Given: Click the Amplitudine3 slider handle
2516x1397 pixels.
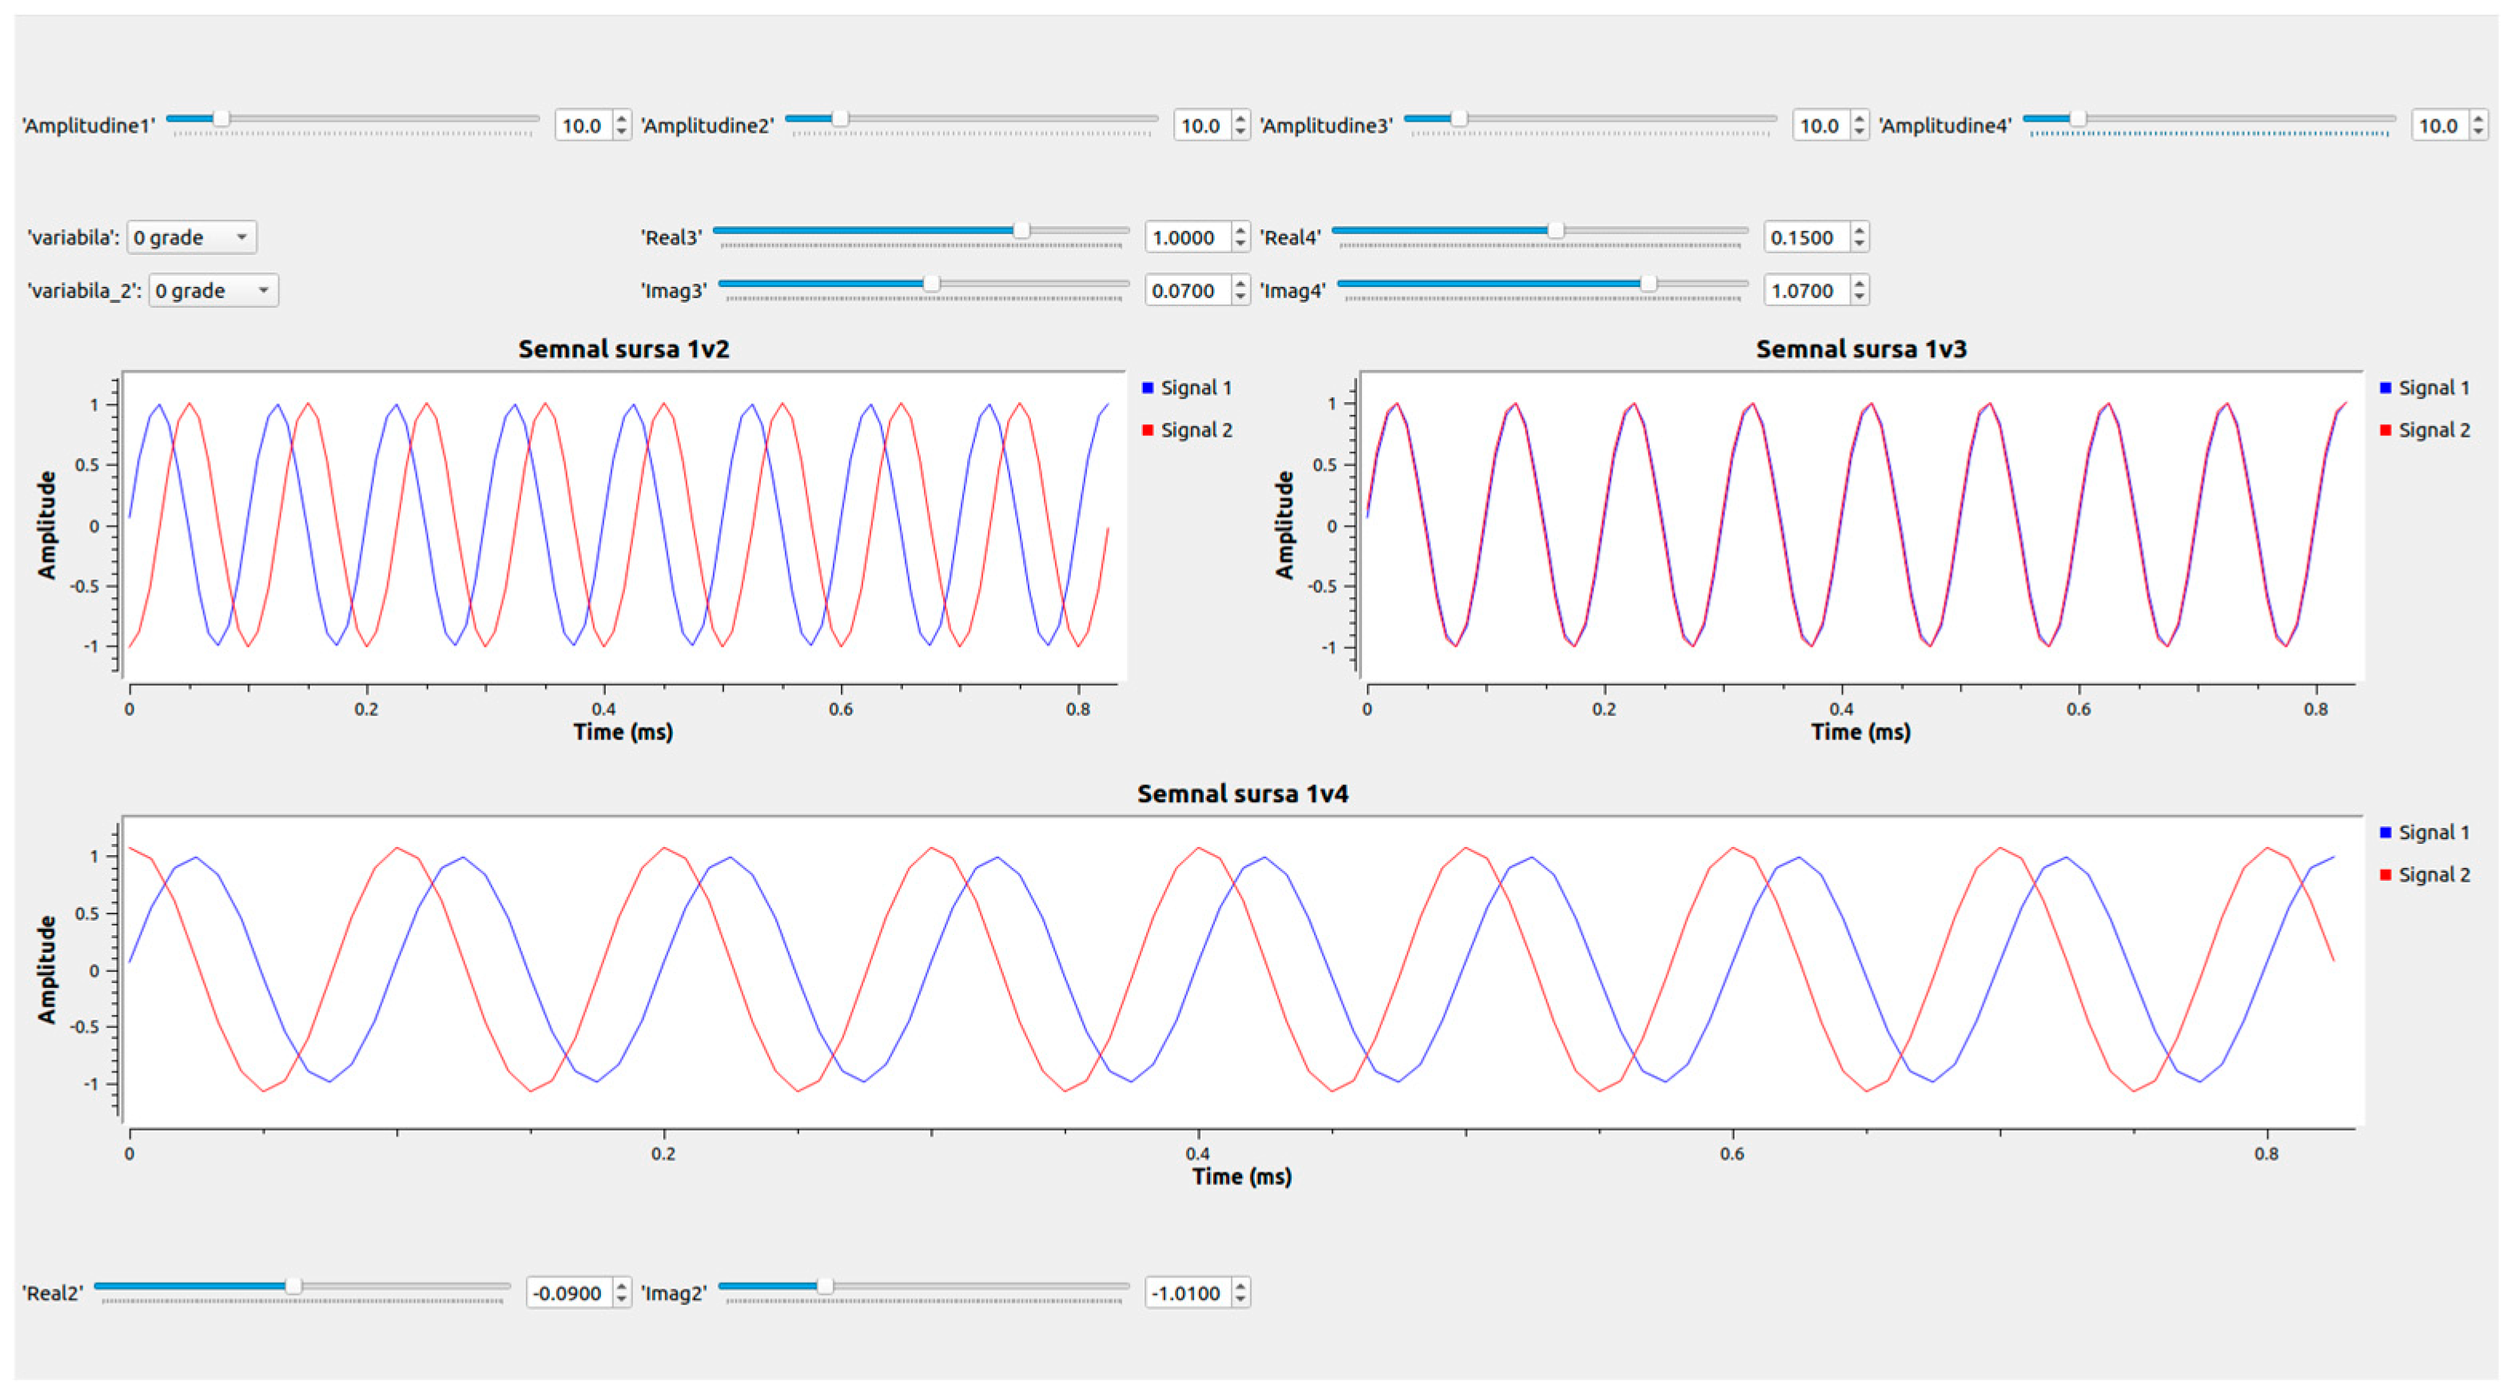Looking at the screenshot, I should tap(1459, 118).
